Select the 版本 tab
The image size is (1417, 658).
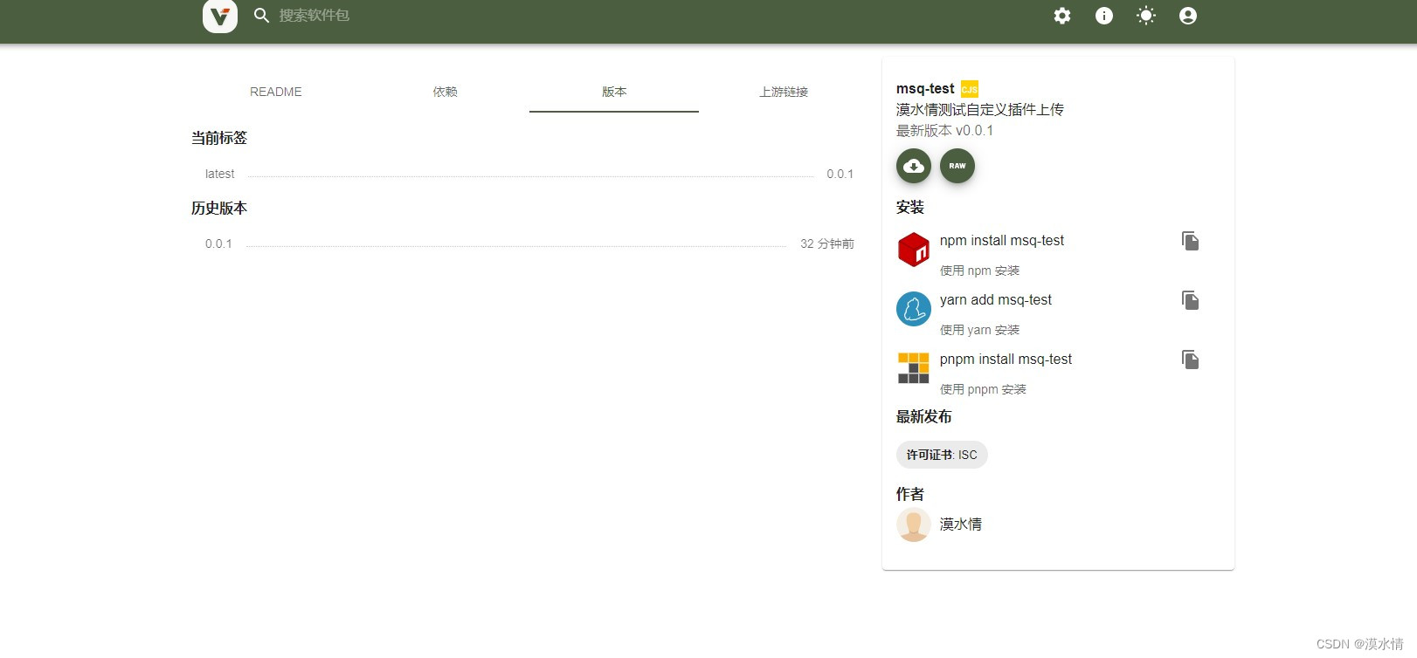tap(614, 92)
